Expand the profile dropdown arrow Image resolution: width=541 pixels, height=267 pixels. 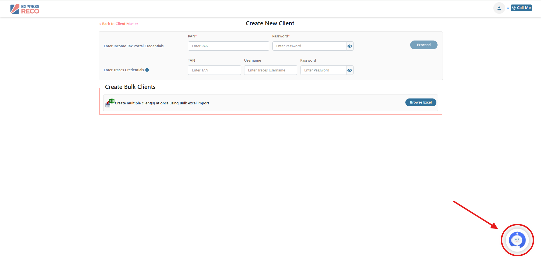pyautogui.click(x=508, y=8)
